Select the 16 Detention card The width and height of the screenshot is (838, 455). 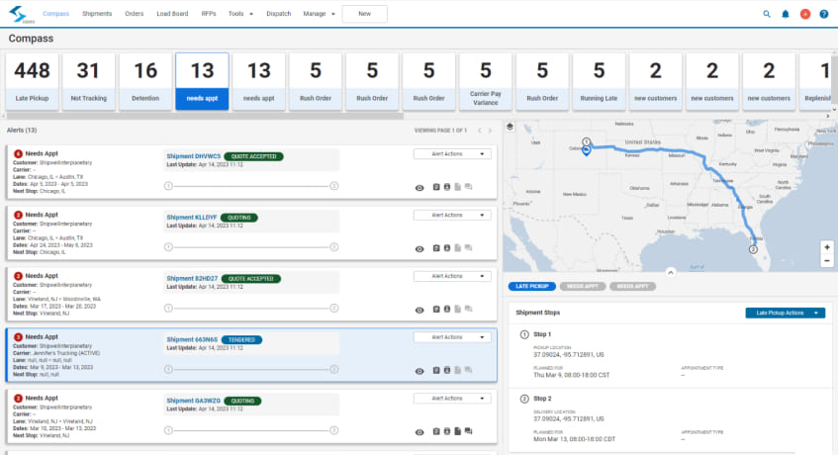click(145, 82)
